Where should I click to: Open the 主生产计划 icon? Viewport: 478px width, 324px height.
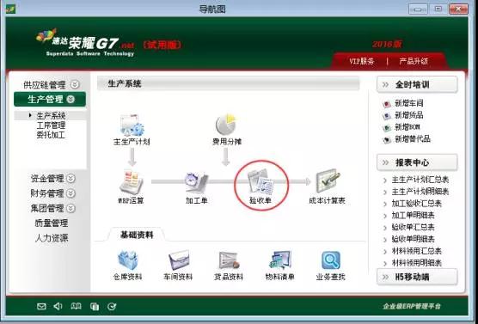[x=132, y=125]
